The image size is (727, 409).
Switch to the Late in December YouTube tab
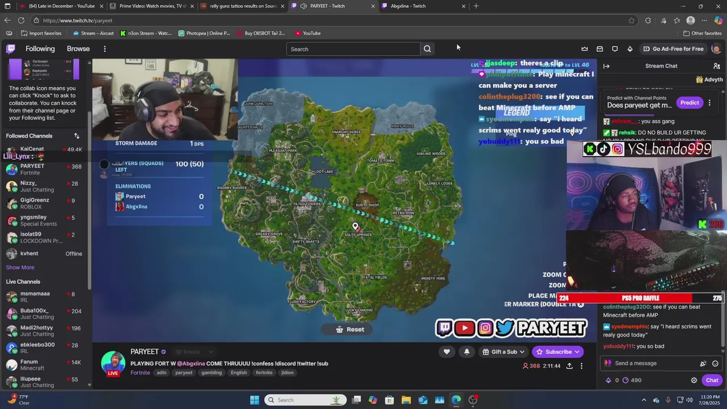pyautogui.click(x=62, y=6)
